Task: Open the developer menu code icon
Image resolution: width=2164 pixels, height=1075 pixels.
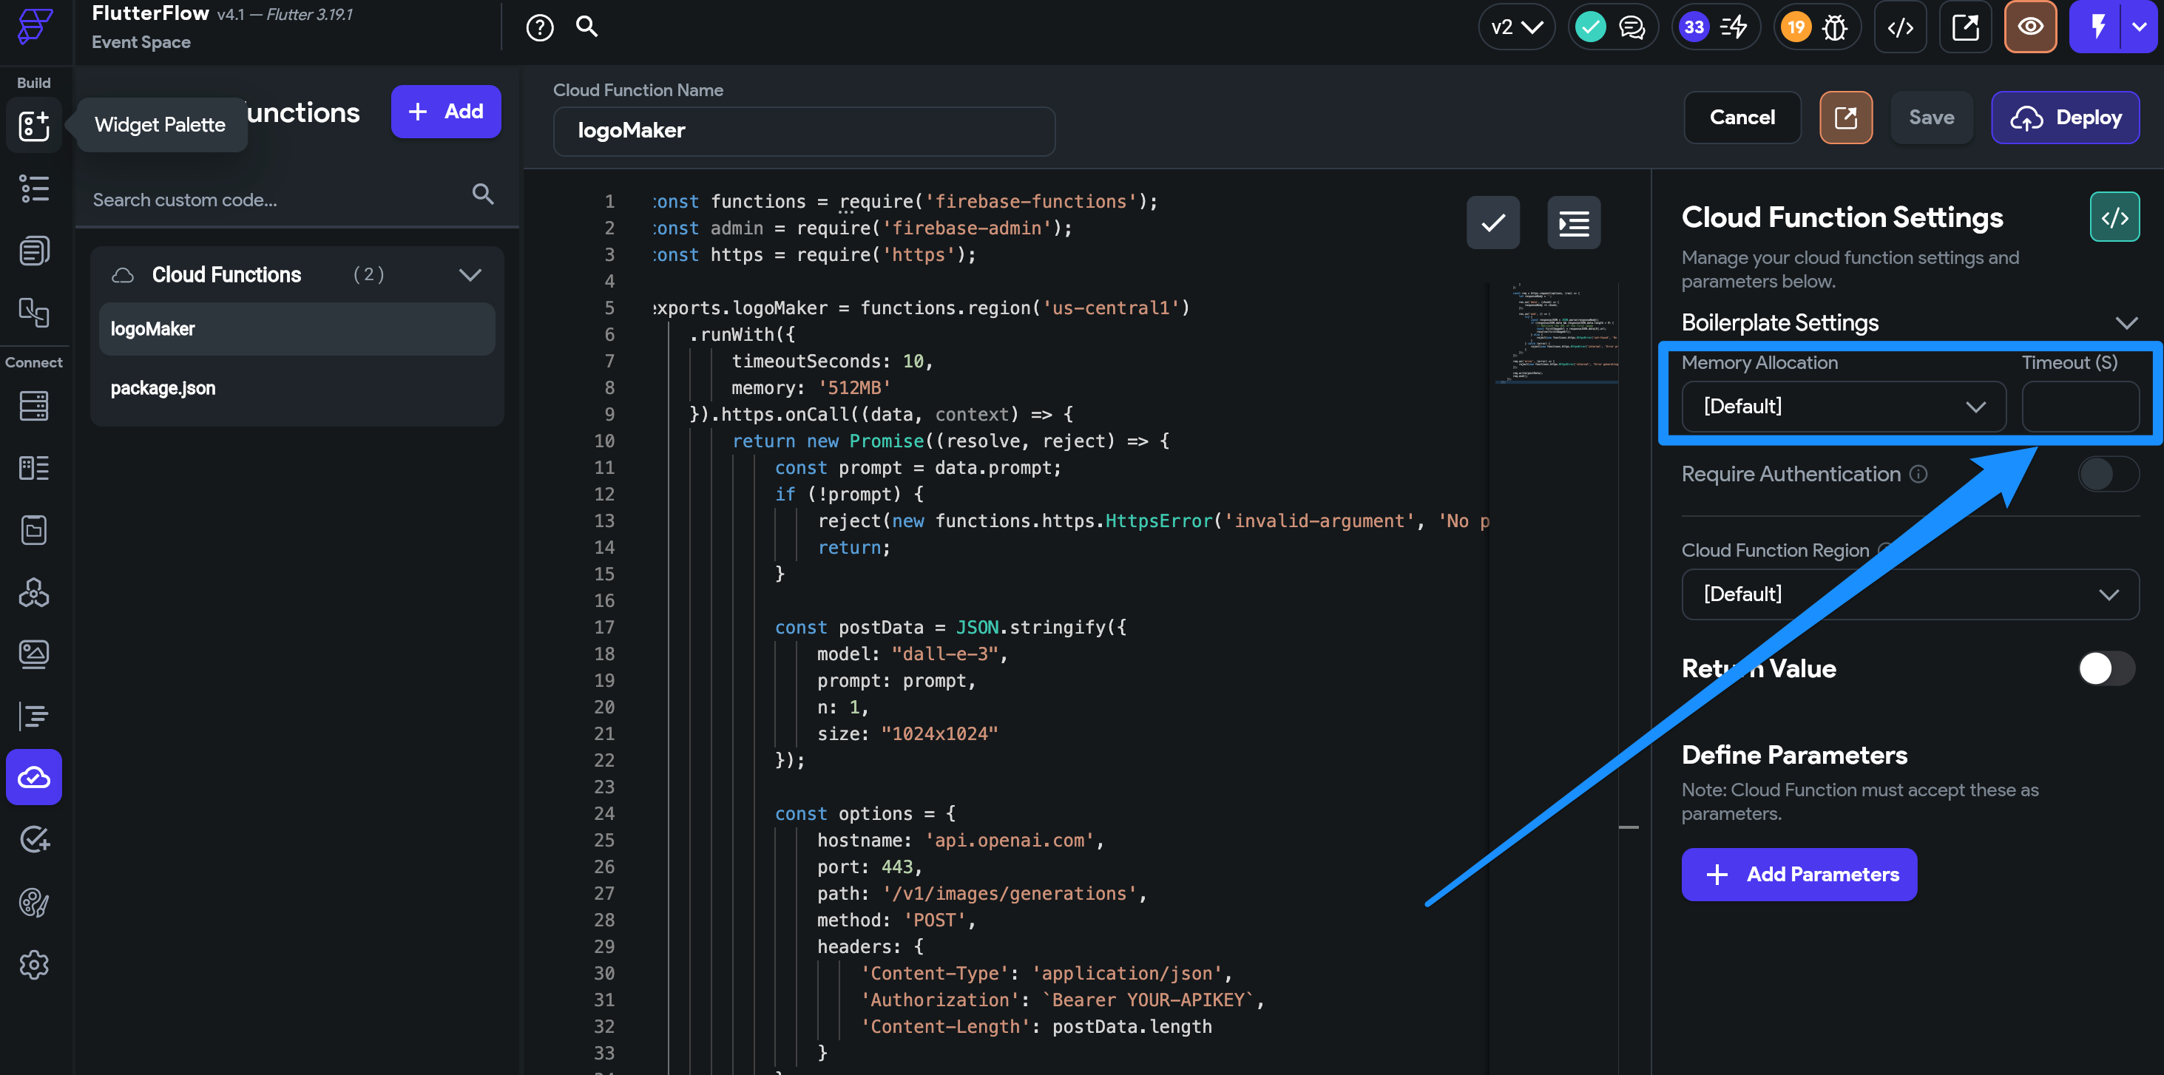Action: point(1900,27)
